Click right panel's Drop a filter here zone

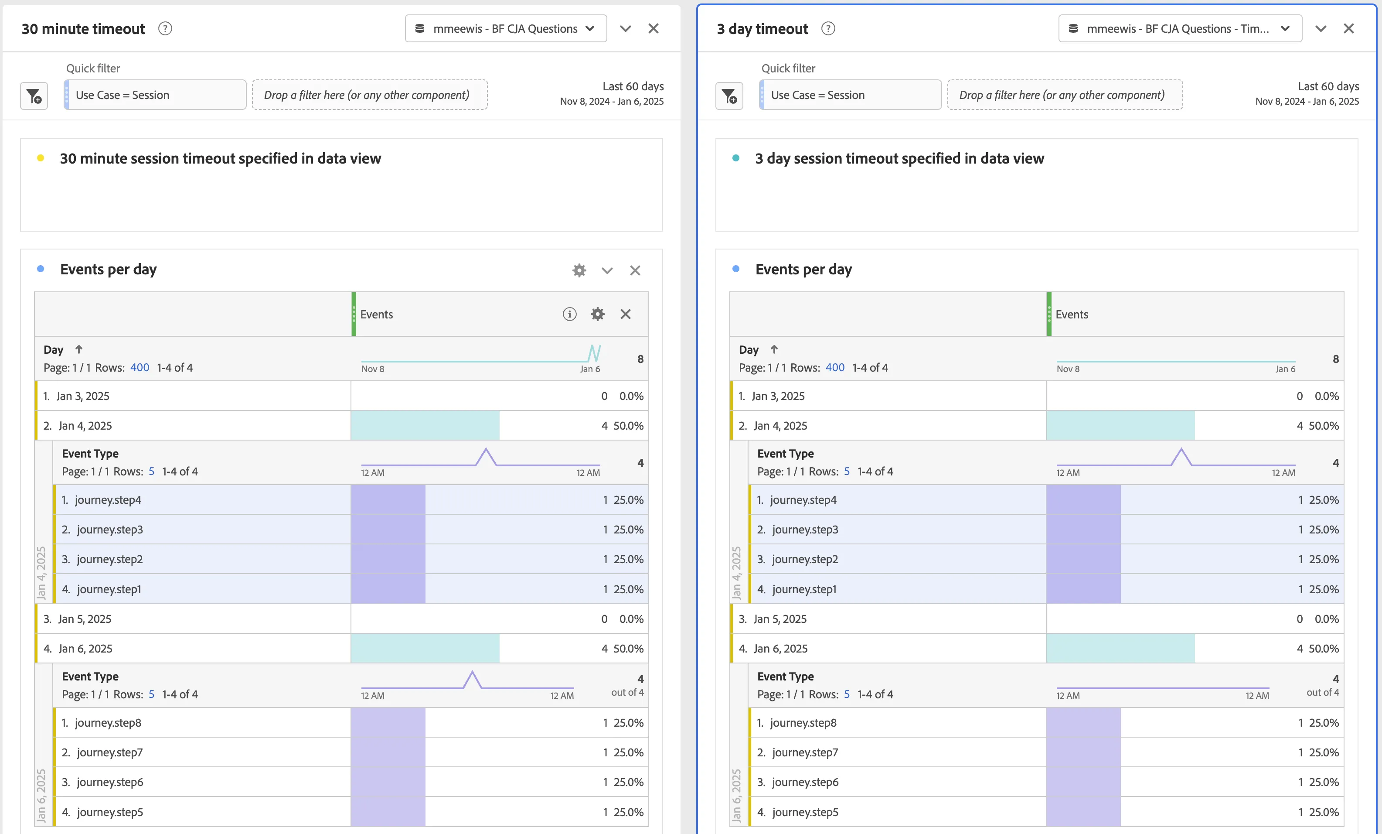pyautogui.click(x=1065, y=95)
